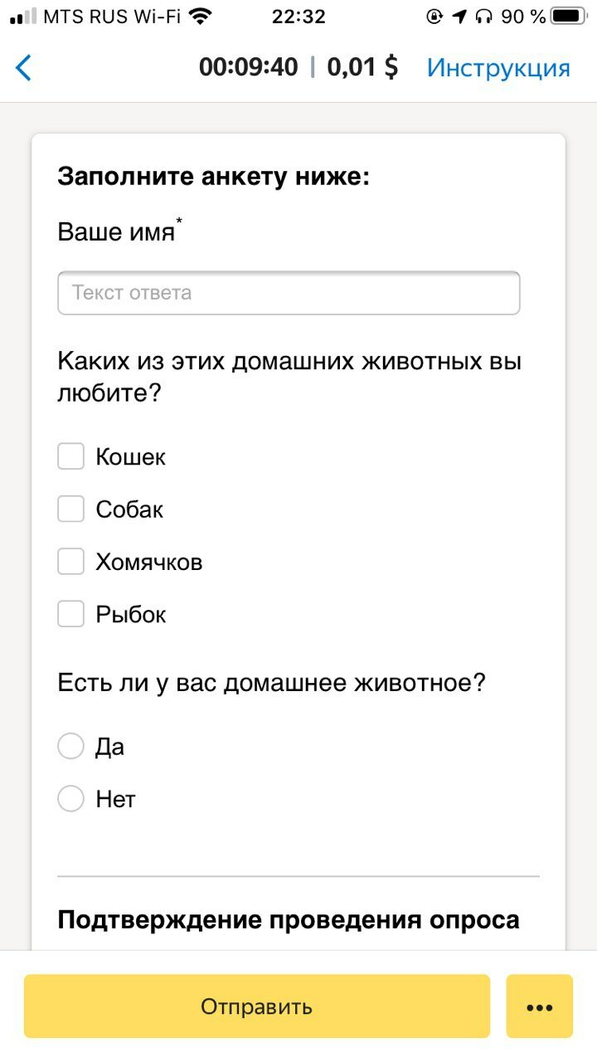Tap the location arrow status icon

pos(460,16)
